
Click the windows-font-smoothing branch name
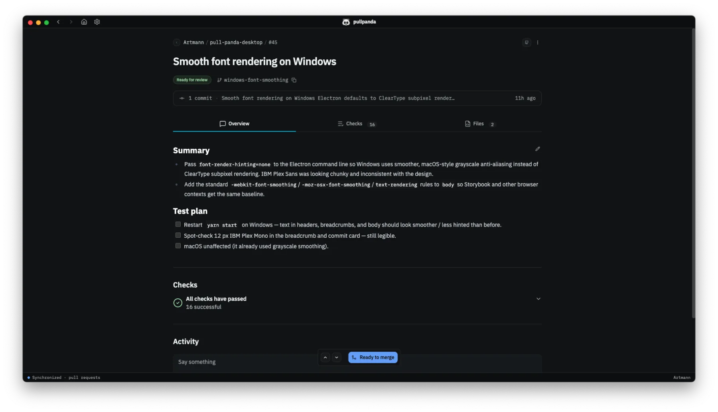(x=256, y=80)
